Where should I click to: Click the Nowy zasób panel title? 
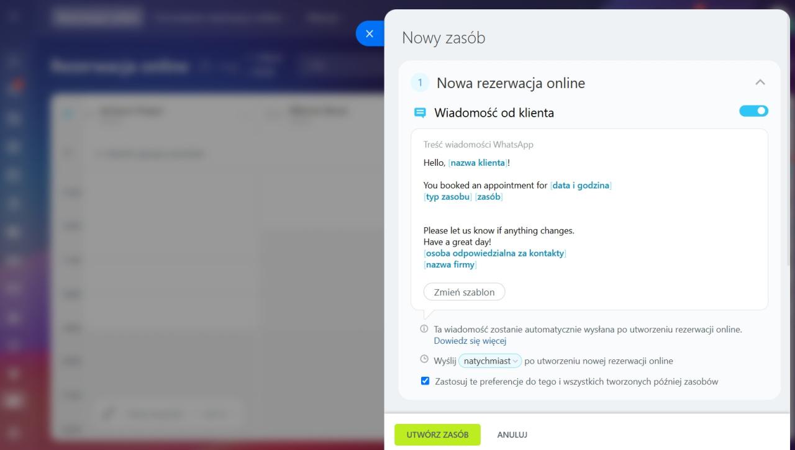click(x=443, y=38)
